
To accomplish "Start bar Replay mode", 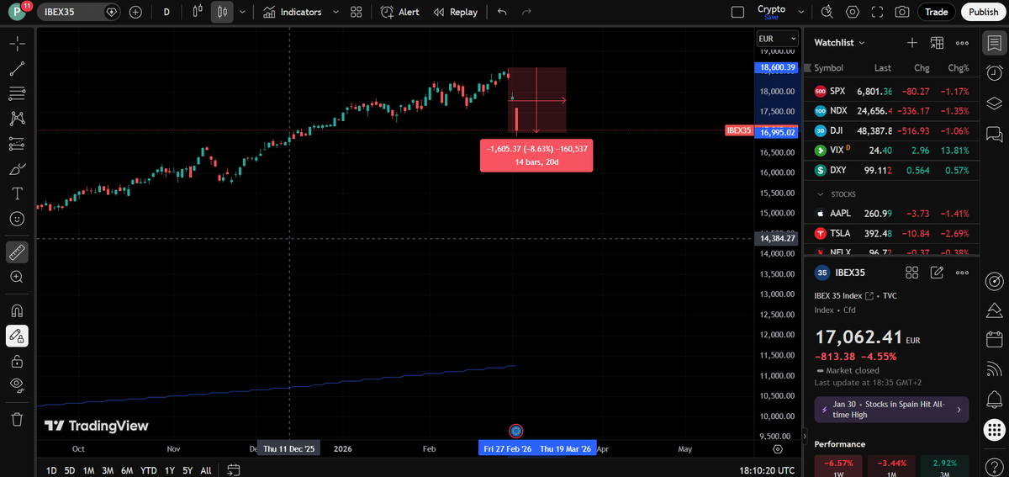I will point(456,12).
